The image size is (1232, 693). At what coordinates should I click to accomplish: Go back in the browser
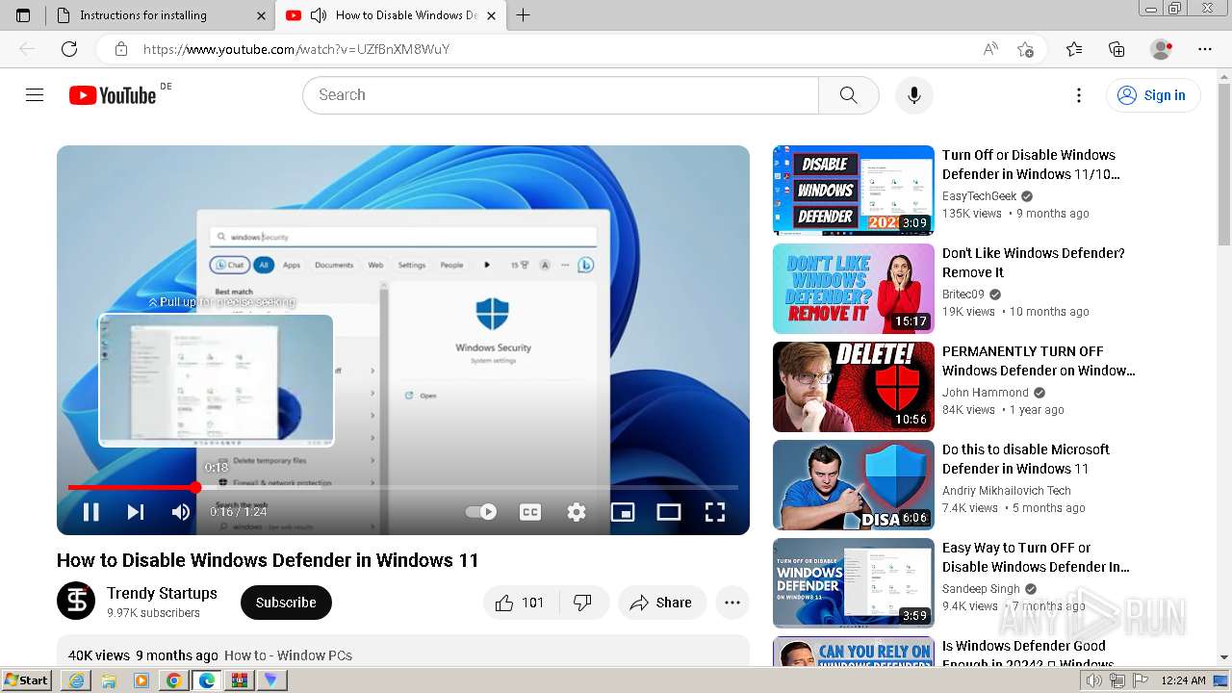tap(27, 49)
